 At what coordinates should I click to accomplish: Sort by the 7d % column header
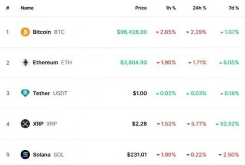pyautogui.click(x=234, y=8)
